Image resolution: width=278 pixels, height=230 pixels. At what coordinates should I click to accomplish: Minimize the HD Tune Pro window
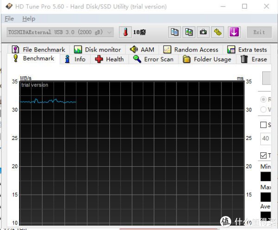click(x=223, y=7)
